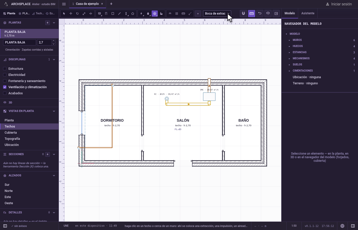The height and width of the screenshot is (230, 358).
Task: Enable the Estructura discipline checkbox
Action: click(x=5, y=69)
